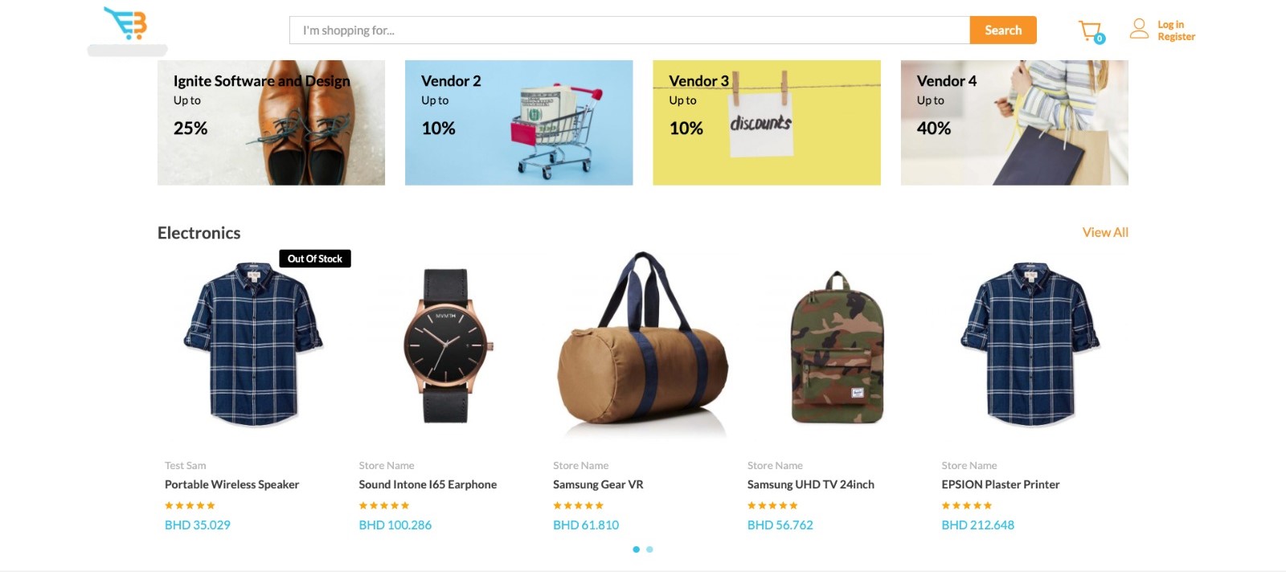Select the first carousel page dot
The height and width of the screenshot is (584, 1286).
(637, 549)
